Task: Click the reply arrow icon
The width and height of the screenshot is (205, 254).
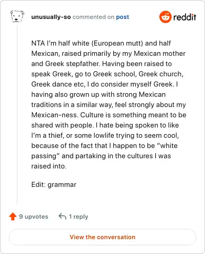Action: click(63, 216)
